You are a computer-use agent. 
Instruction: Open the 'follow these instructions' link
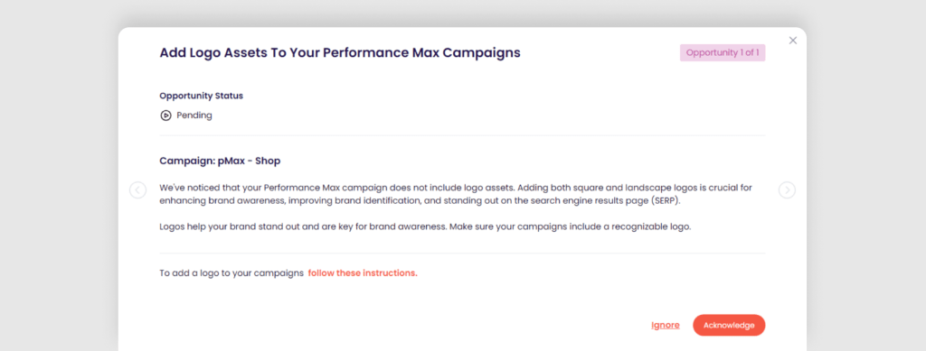(x=363, y=273)
